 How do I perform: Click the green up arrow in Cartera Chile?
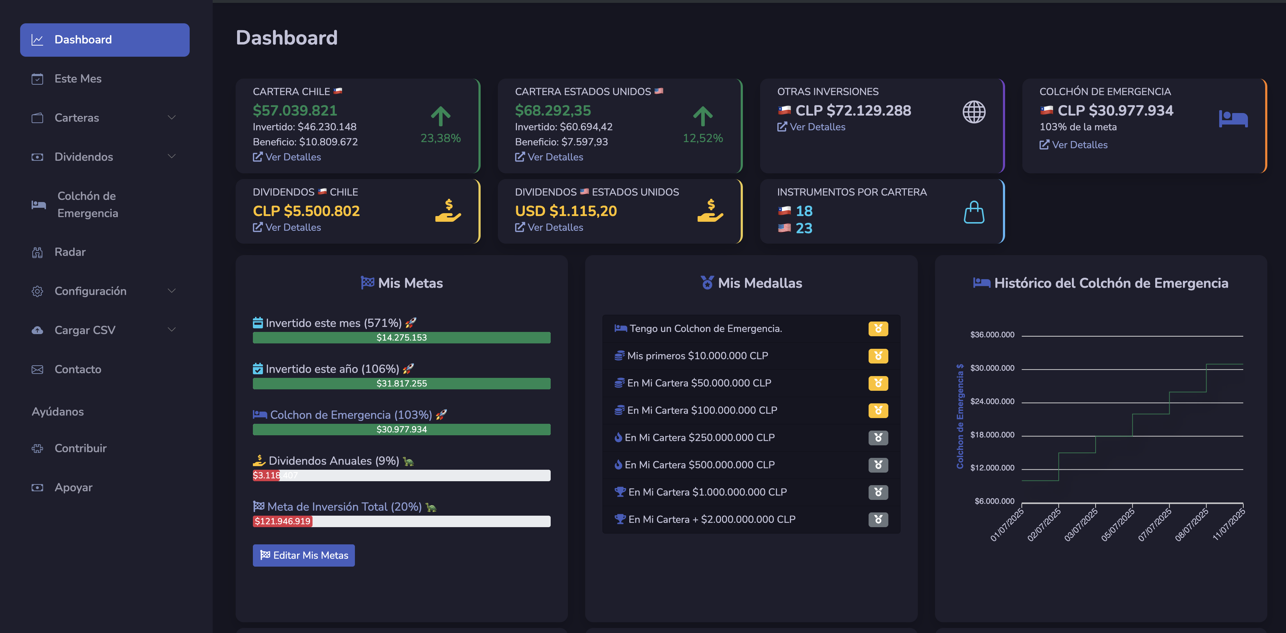[x=440, y=116]
